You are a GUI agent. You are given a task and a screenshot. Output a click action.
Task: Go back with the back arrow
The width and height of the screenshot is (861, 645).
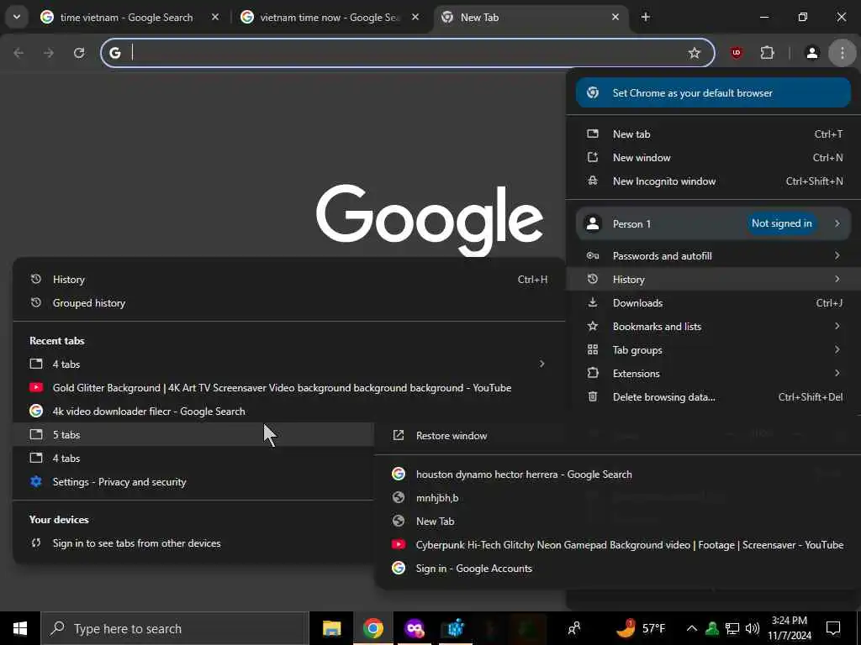coord(18,53)
